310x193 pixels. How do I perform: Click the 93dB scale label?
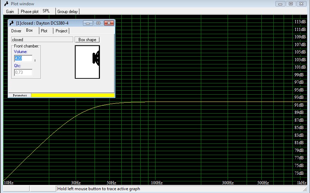pyautogui.click(x=299, y=97)
